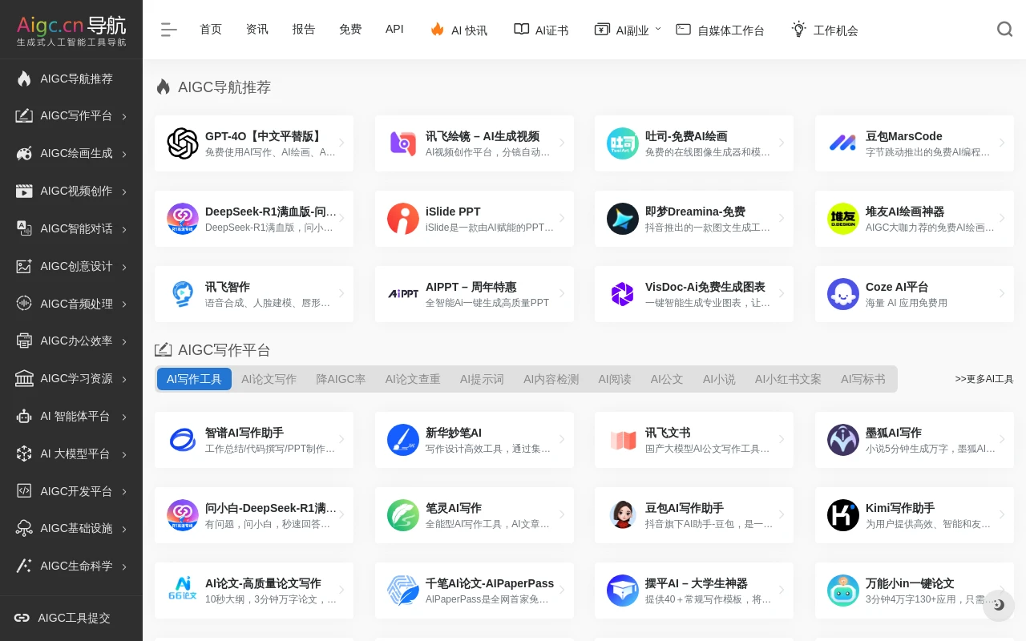Select the AI大模型平台 sidebar icon
This screenshot has height=641, width=1026.
pos(24,454)
